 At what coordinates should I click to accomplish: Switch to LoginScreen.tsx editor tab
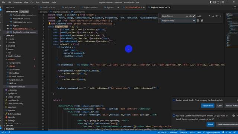(x=91, y=7)
